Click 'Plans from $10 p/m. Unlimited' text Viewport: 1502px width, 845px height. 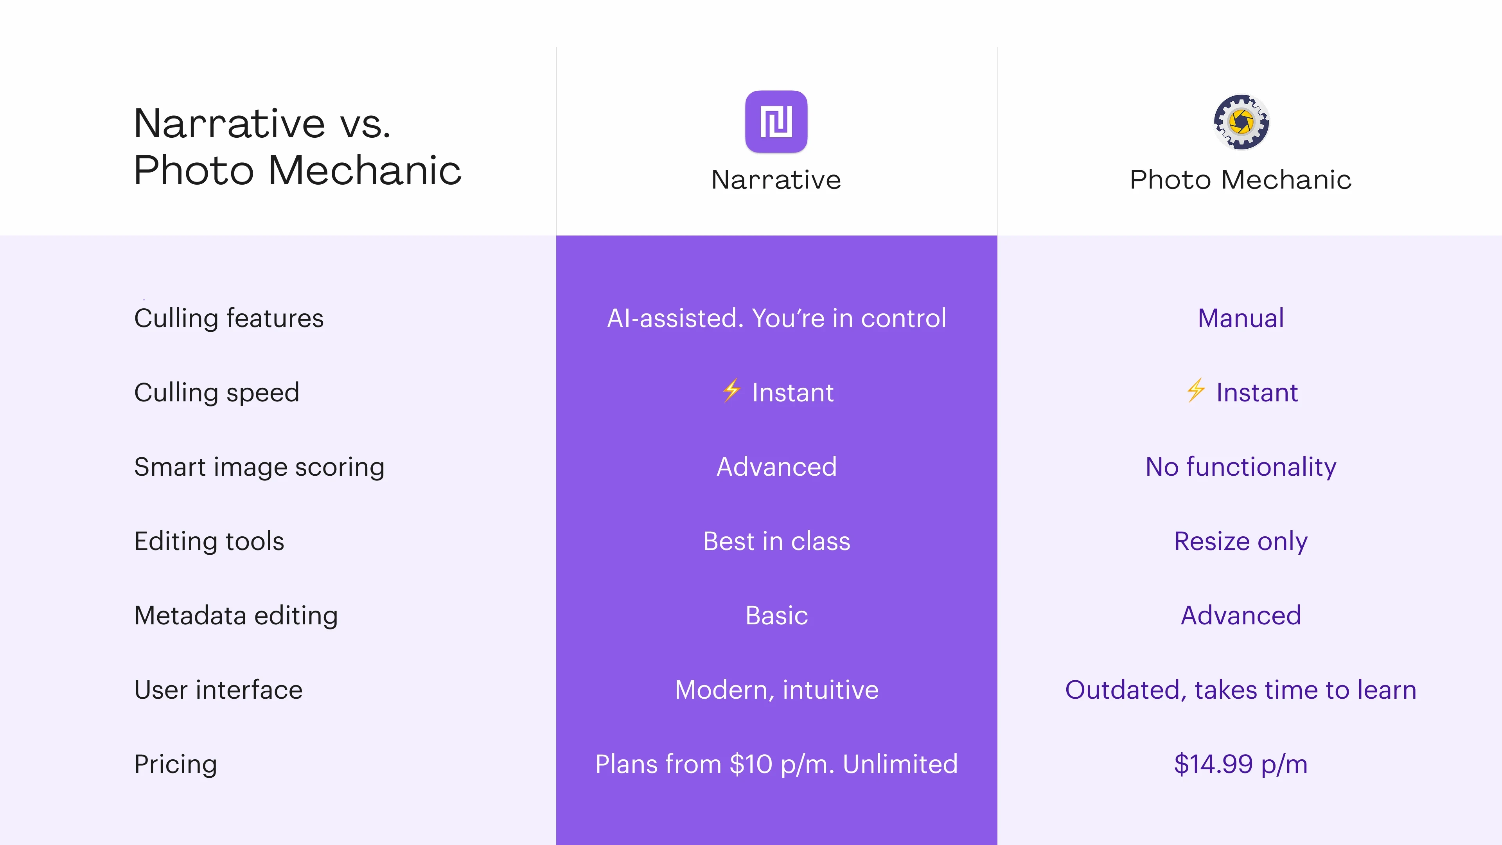point(777,764)
